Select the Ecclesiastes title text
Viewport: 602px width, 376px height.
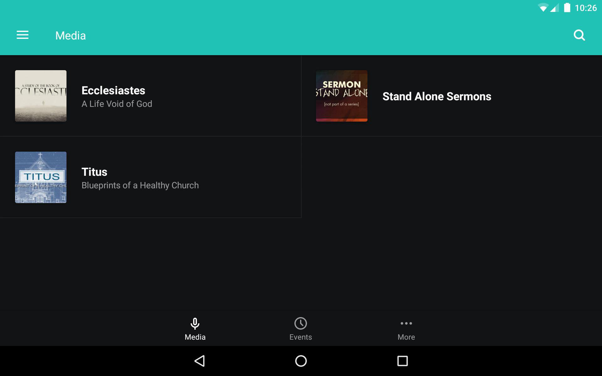coord(113,91)
